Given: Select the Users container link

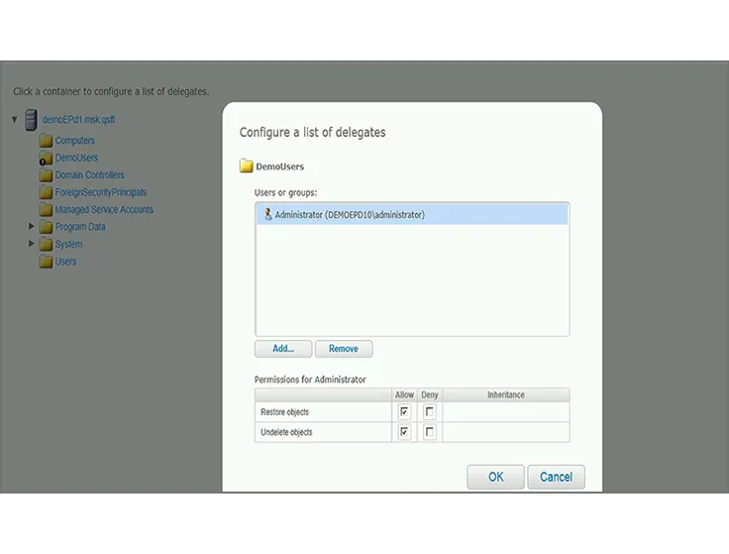Looking at the screenshot, I should pos(65,261).
